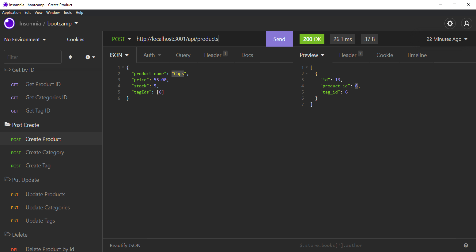This screenshot has width=476, height=252.
Task: Open the bootcamp workspace dropdown
Action: coord(62,24)
